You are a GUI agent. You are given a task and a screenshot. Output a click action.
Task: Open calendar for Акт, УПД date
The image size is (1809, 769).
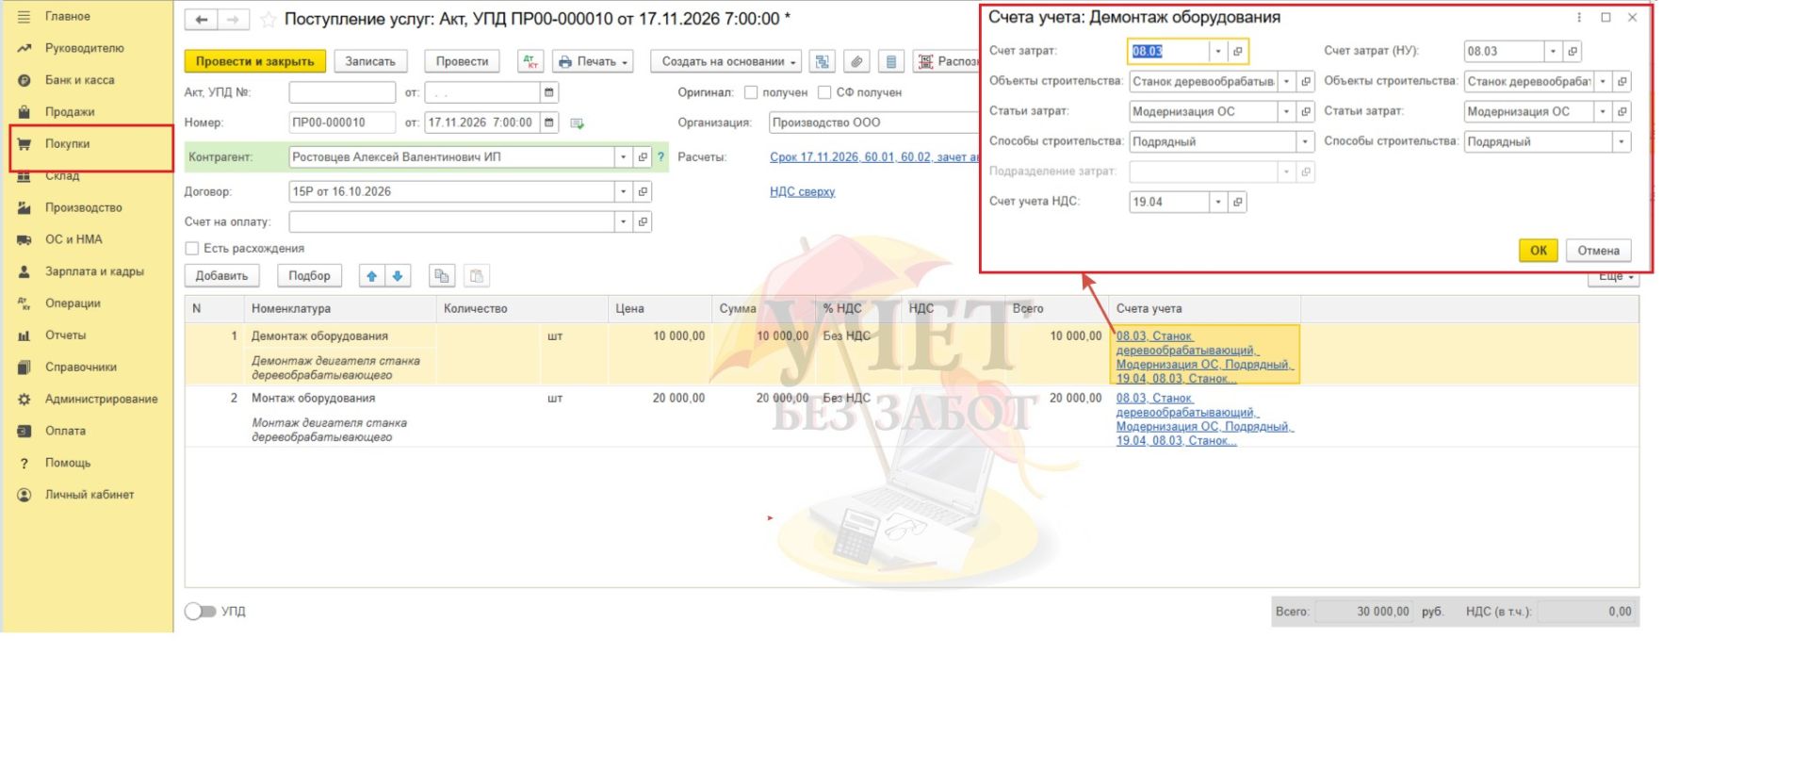(549, 92)
